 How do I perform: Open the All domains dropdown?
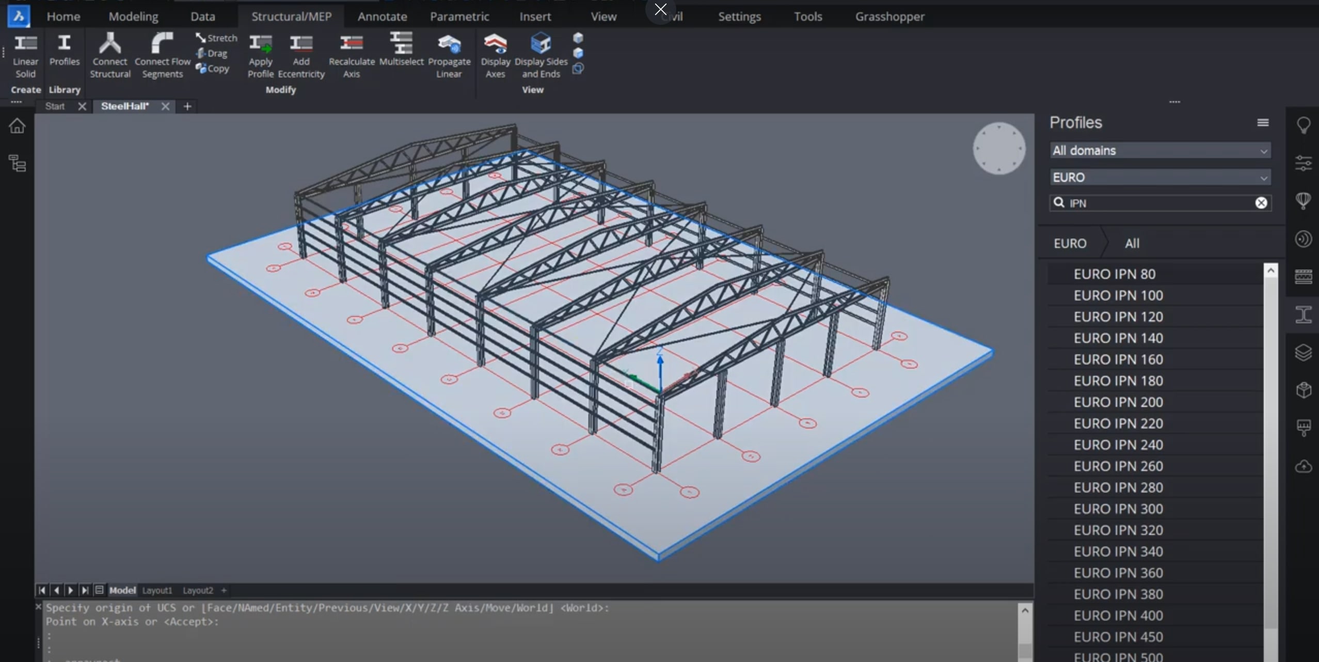coord(1159,151)
